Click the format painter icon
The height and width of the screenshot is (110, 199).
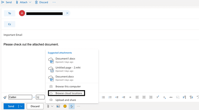(x=5, y=97)
